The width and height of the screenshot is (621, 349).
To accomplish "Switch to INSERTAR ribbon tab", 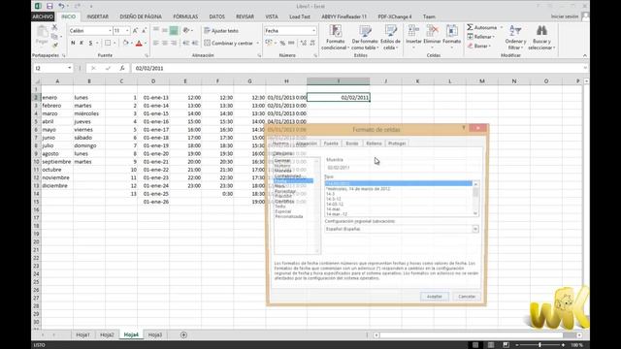I will tap(97, 16).
